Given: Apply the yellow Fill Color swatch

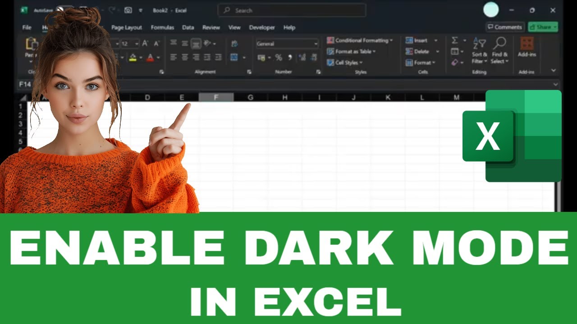Looking at the screenshot, I should click(133, 57).
